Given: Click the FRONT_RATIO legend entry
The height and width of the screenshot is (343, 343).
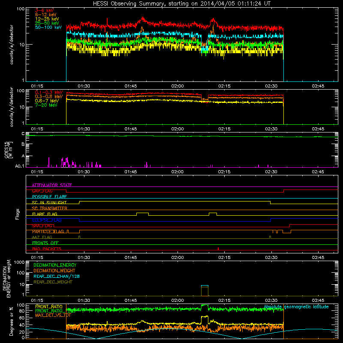Looking at the screenshot, I should point(49,307).
